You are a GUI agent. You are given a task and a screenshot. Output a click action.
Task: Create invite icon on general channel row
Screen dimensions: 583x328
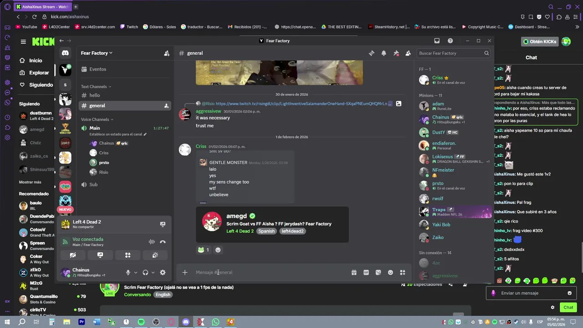coord(166,106)
